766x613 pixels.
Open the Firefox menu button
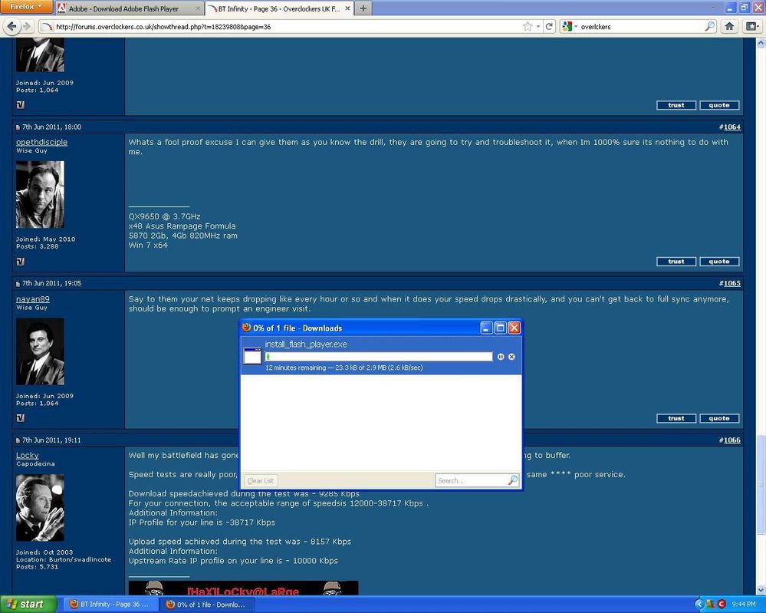26,7
